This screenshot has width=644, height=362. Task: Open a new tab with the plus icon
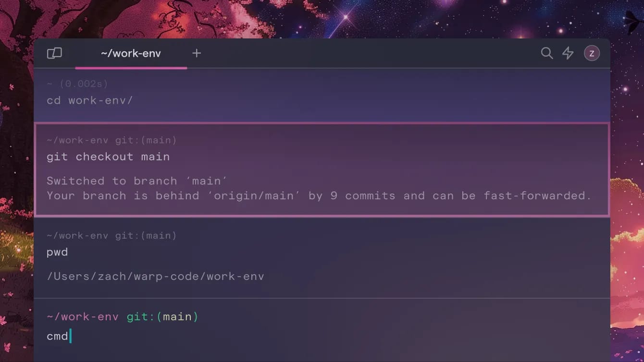[196, 53]
